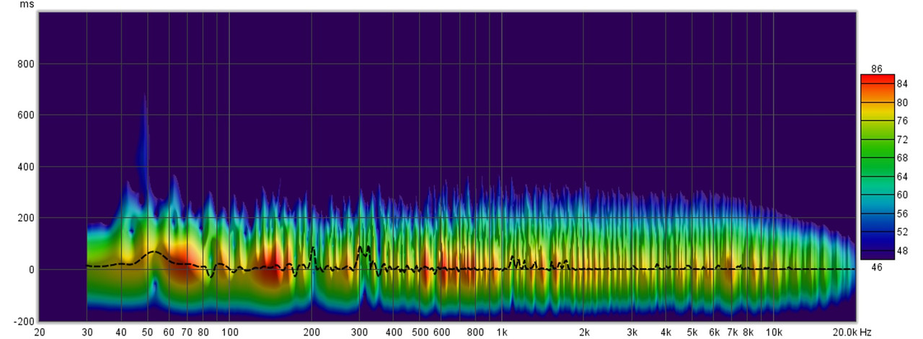Click the 20.0k Hz label on frequency axis

pos(852,333)
